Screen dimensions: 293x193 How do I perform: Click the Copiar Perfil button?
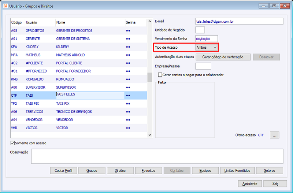coord(63,171)
